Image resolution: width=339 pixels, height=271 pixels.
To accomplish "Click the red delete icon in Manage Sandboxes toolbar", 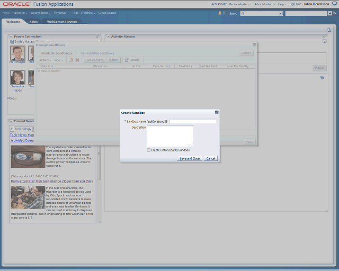I will click(x=77, y=60).
